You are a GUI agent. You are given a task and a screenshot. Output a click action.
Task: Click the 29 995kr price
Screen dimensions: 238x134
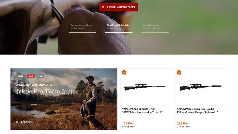tap(183, 123)
